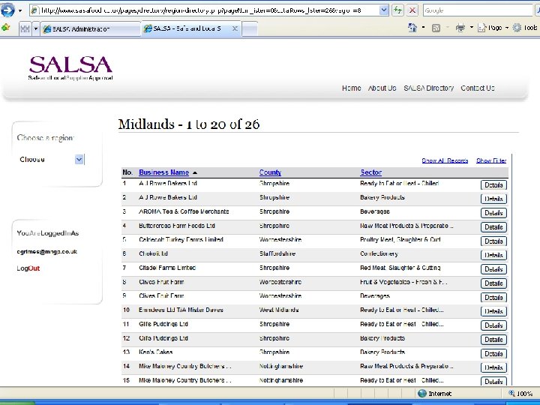The width and height of the screenshot is (540, 405).
Task: Open Details for Citadel Farms Limited
Action: click(x=493, y=269)
